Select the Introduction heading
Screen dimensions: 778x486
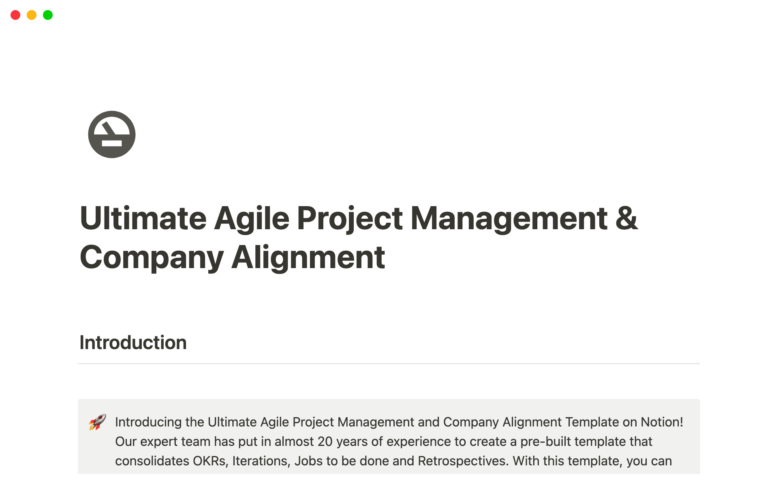pos(133,342)
